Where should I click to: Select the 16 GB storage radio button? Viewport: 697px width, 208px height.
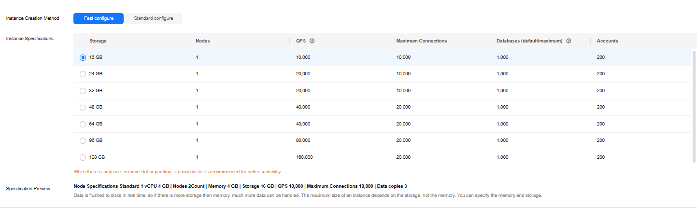[x=83, y=57]
